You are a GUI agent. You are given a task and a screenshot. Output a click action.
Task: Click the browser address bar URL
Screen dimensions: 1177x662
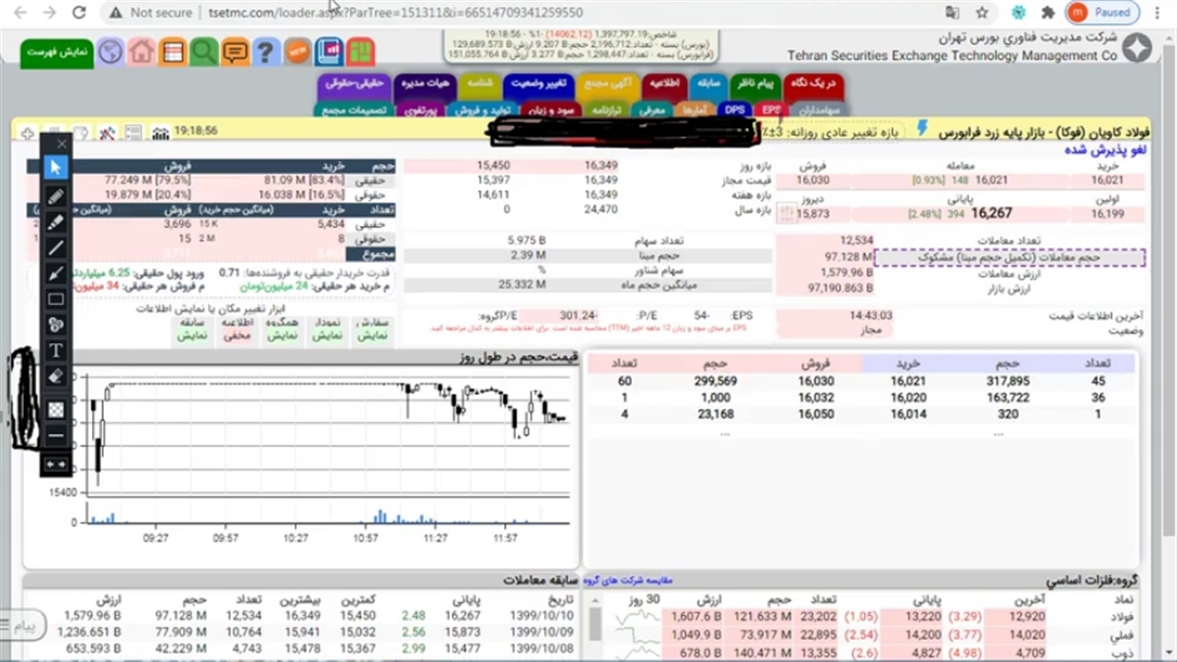pyautogui.click(x=395, y=13)
